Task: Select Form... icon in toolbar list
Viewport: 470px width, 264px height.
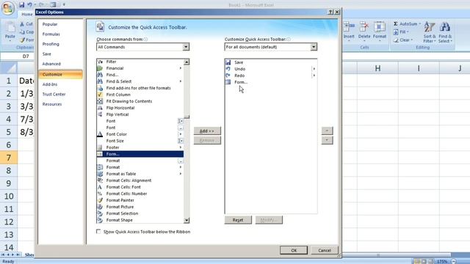Action: pos(228,82)
